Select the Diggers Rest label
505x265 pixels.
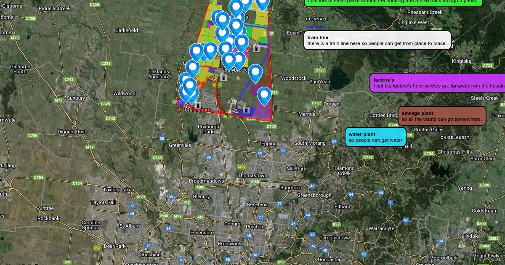pyautogui.click(x=72, y=132)
